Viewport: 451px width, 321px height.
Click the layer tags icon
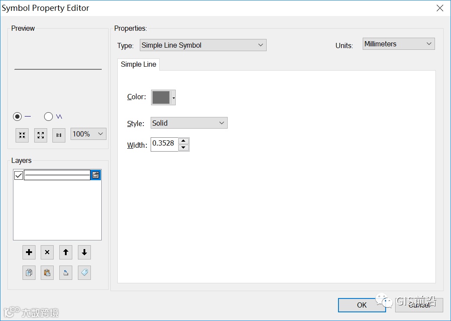click(84, 272)
